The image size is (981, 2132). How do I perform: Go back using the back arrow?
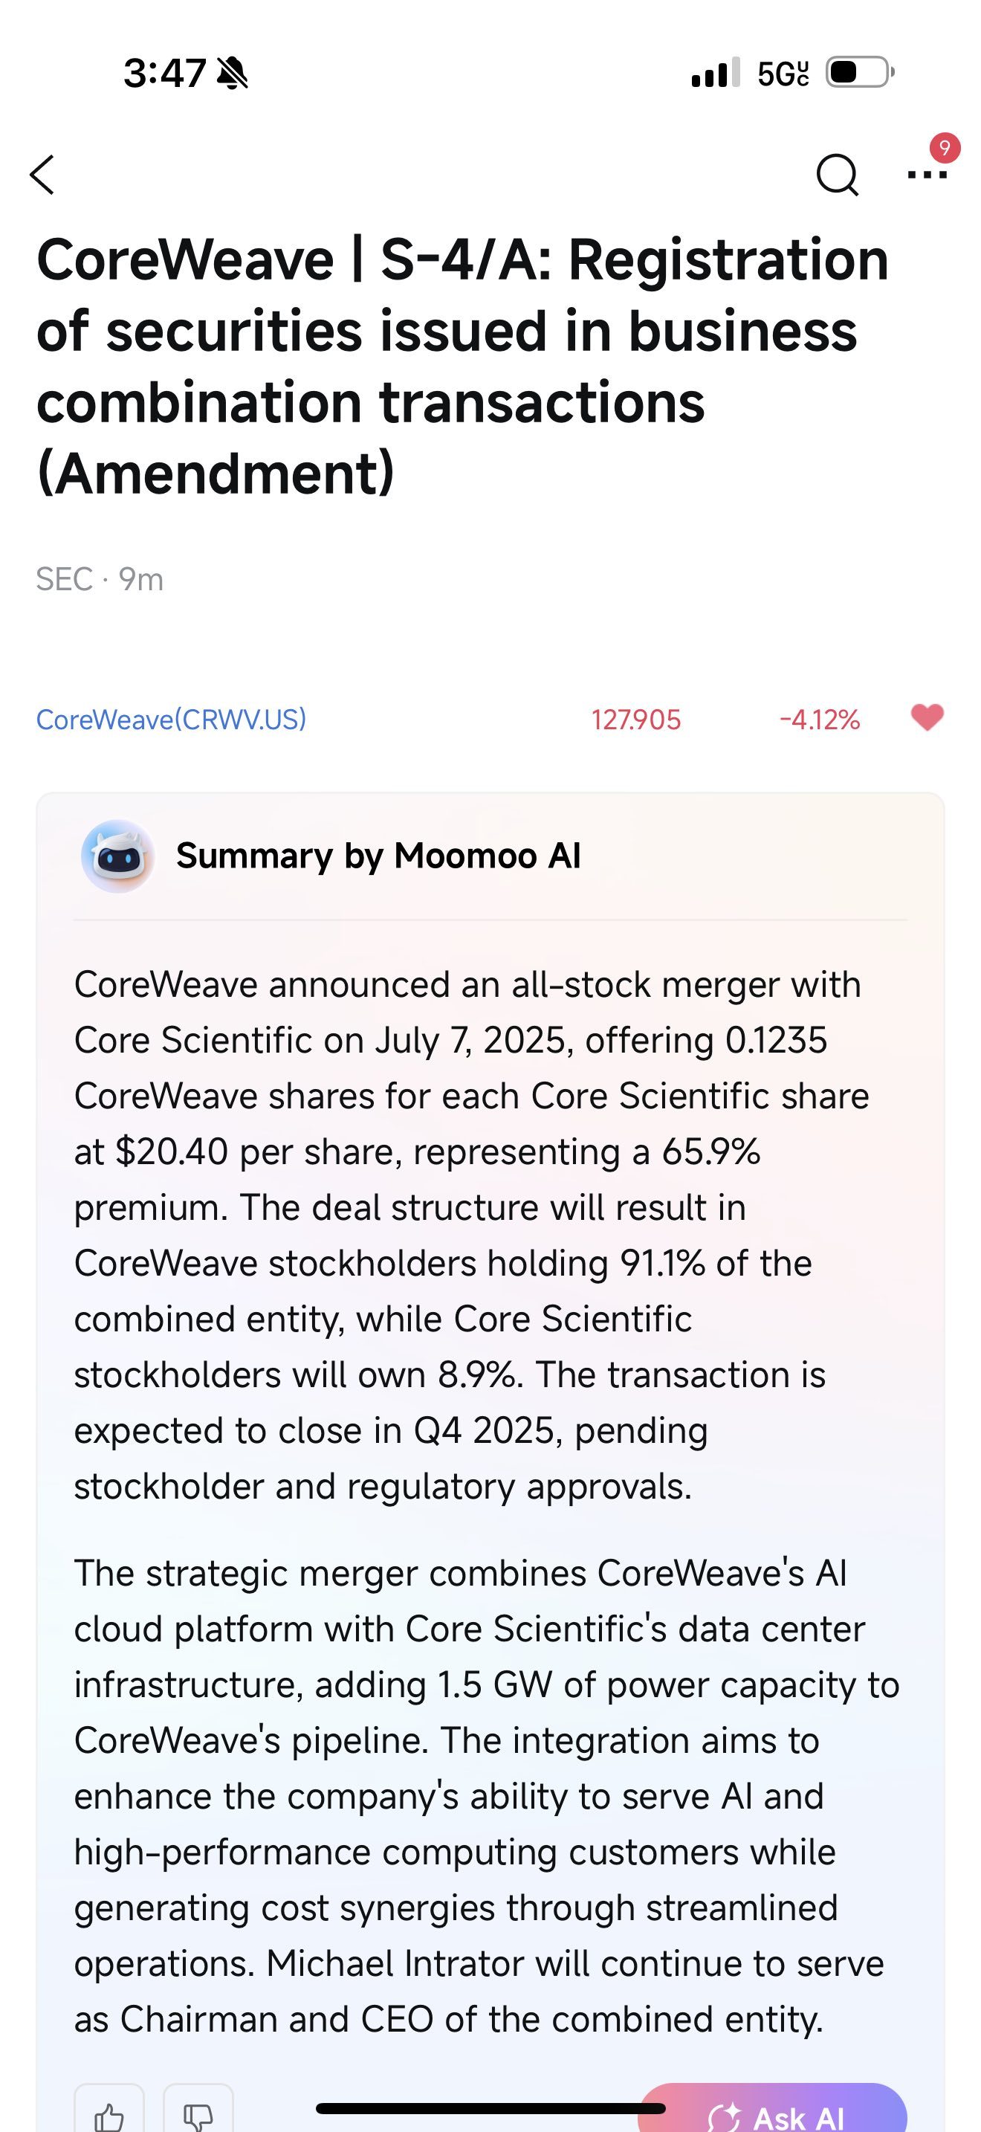[43, 175]
